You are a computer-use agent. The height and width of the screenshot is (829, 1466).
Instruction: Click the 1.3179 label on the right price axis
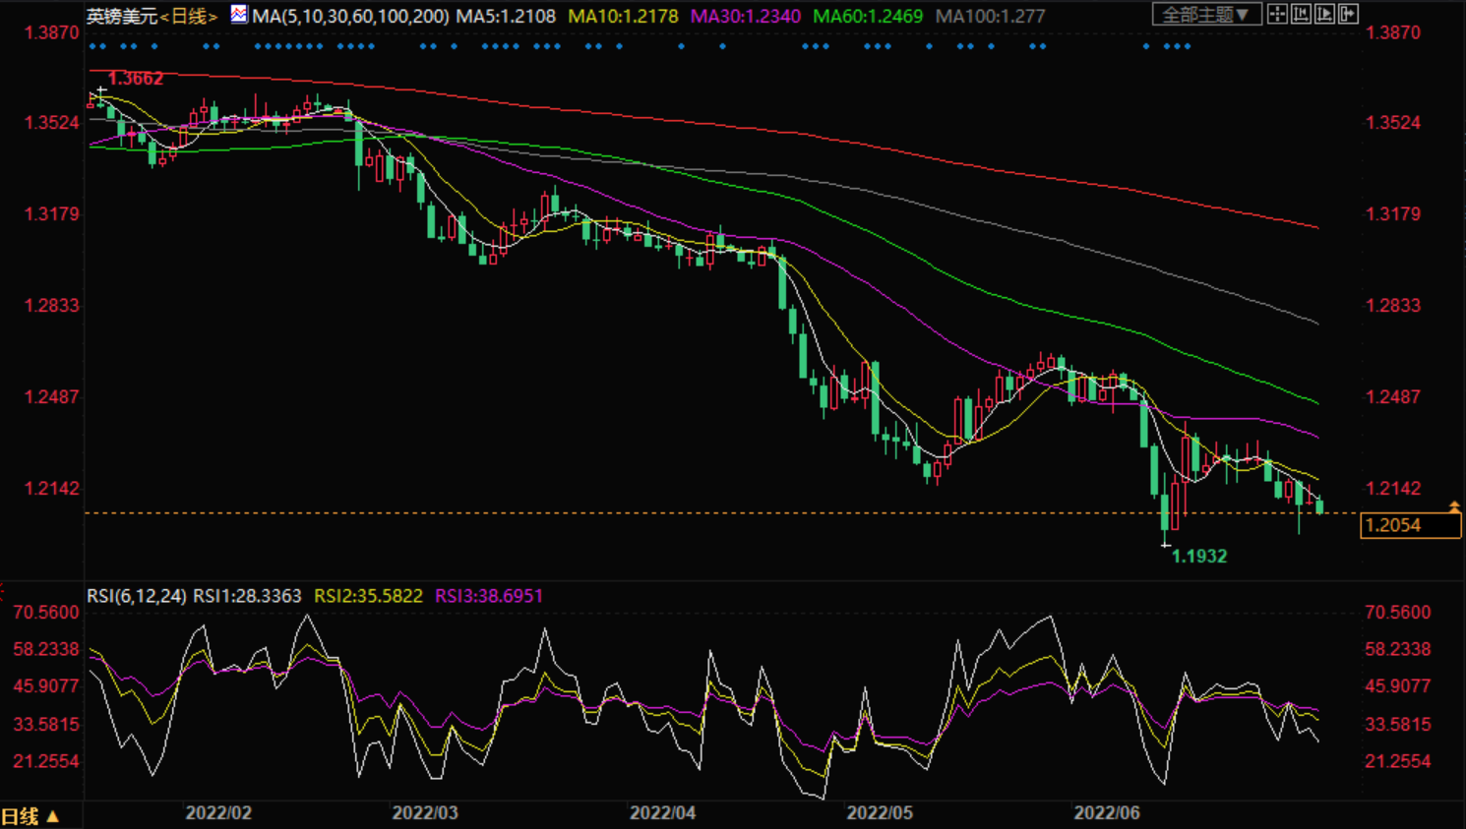pos(1393,214)
